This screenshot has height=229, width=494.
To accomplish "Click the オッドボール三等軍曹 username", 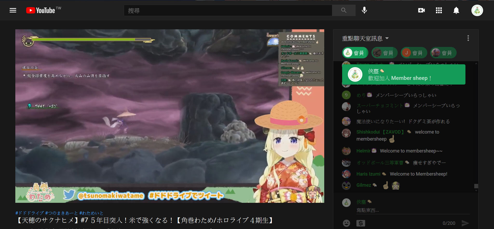I will [380, 163].
